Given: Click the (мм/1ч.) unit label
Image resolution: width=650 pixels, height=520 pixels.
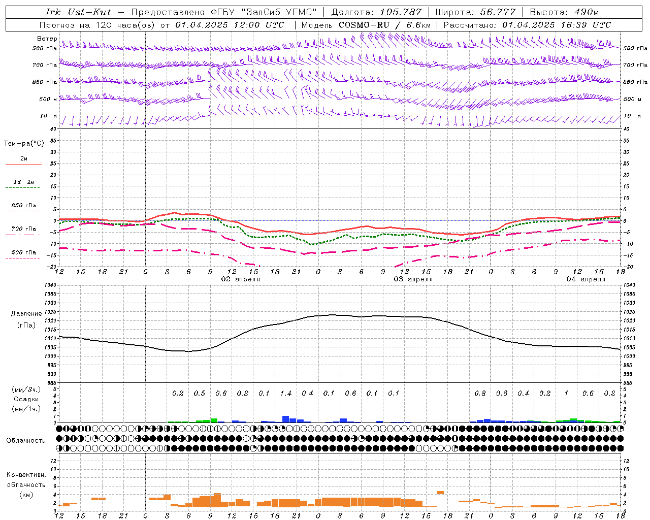Looking at the screenshot, I should tap(26, 409).
